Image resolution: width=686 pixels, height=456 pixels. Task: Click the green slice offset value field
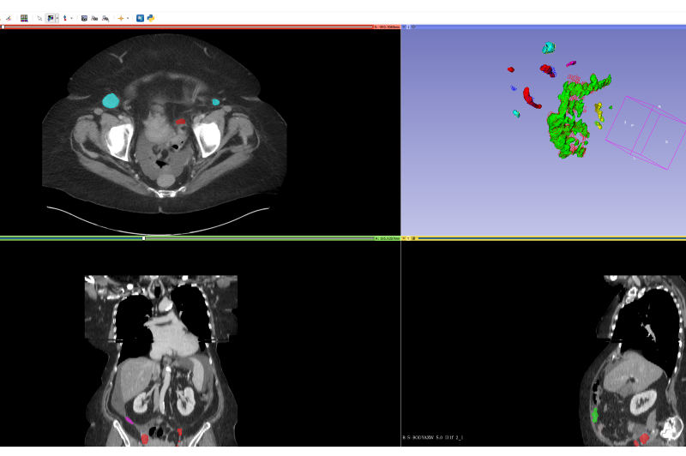point(388,238)
